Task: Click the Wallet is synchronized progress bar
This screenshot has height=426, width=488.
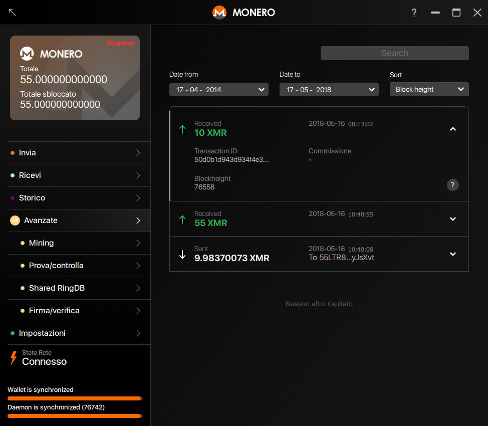Action: pyautogui.click(x=75, y=398)
